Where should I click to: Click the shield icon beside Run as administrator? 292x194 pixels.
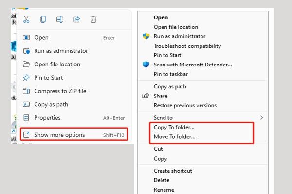click(146, 36)
